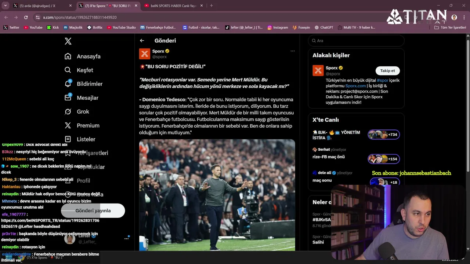Image resolution: width=470 pixels, height=264 pixels.
Task: Open the Twitter bookmark
Action: [x=11, y=27]
